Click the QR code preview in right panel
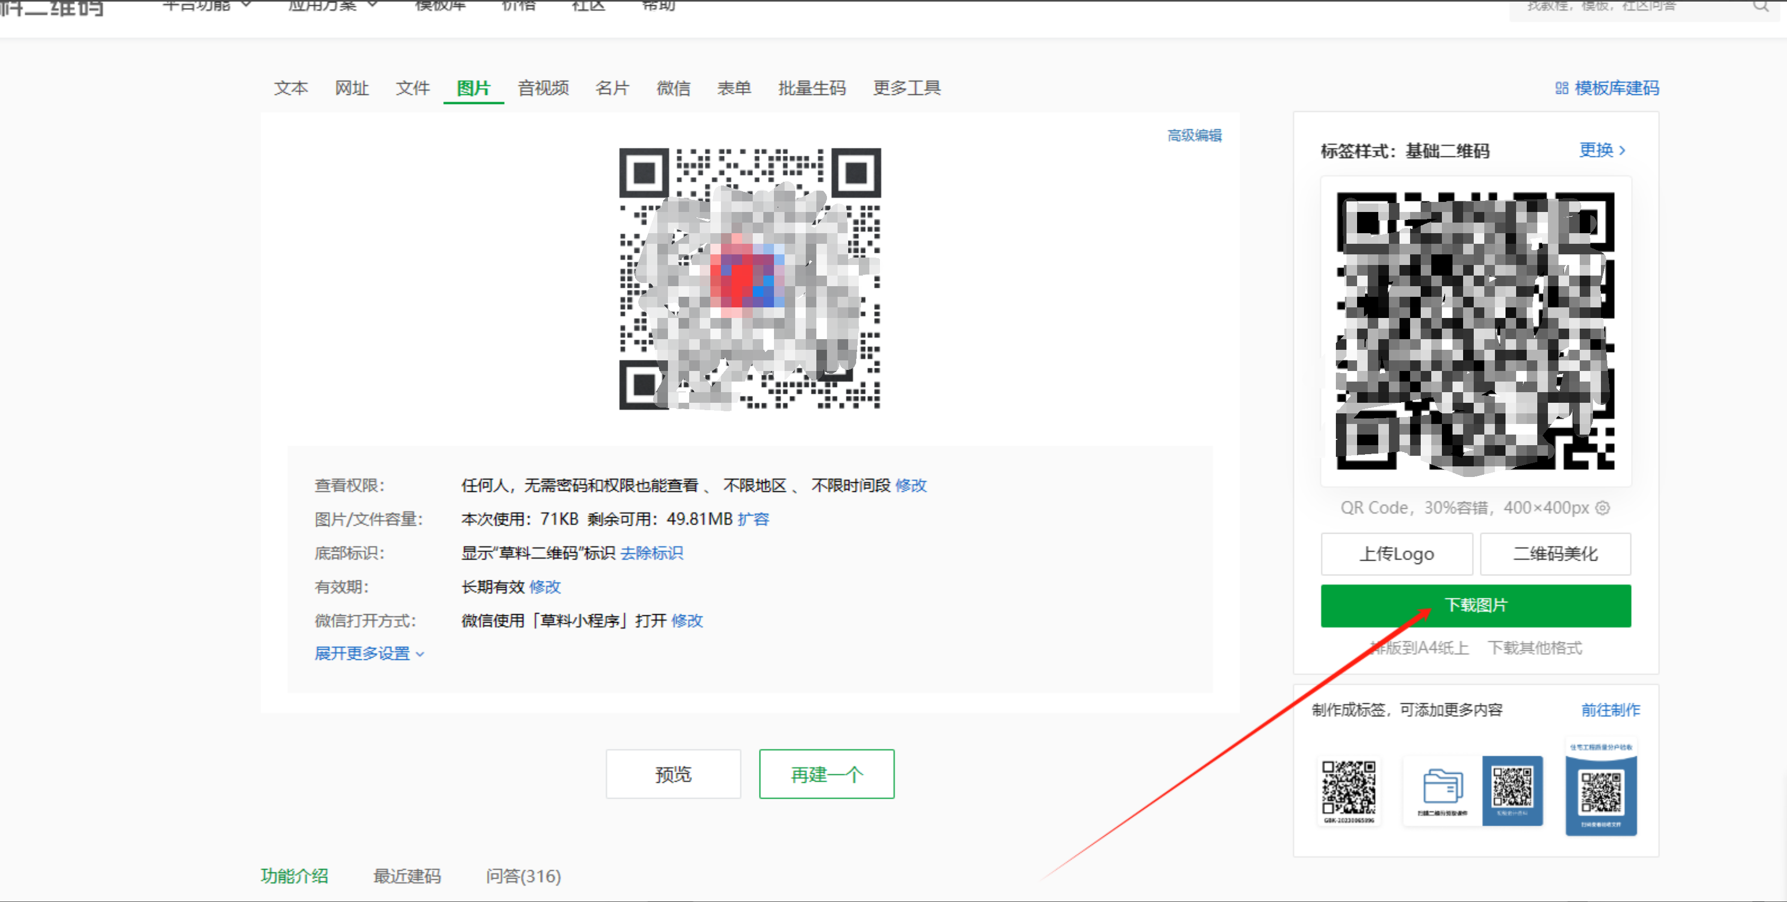Image resolution: width=1787 pixels, height=902 pixels. pos(1475,331)
